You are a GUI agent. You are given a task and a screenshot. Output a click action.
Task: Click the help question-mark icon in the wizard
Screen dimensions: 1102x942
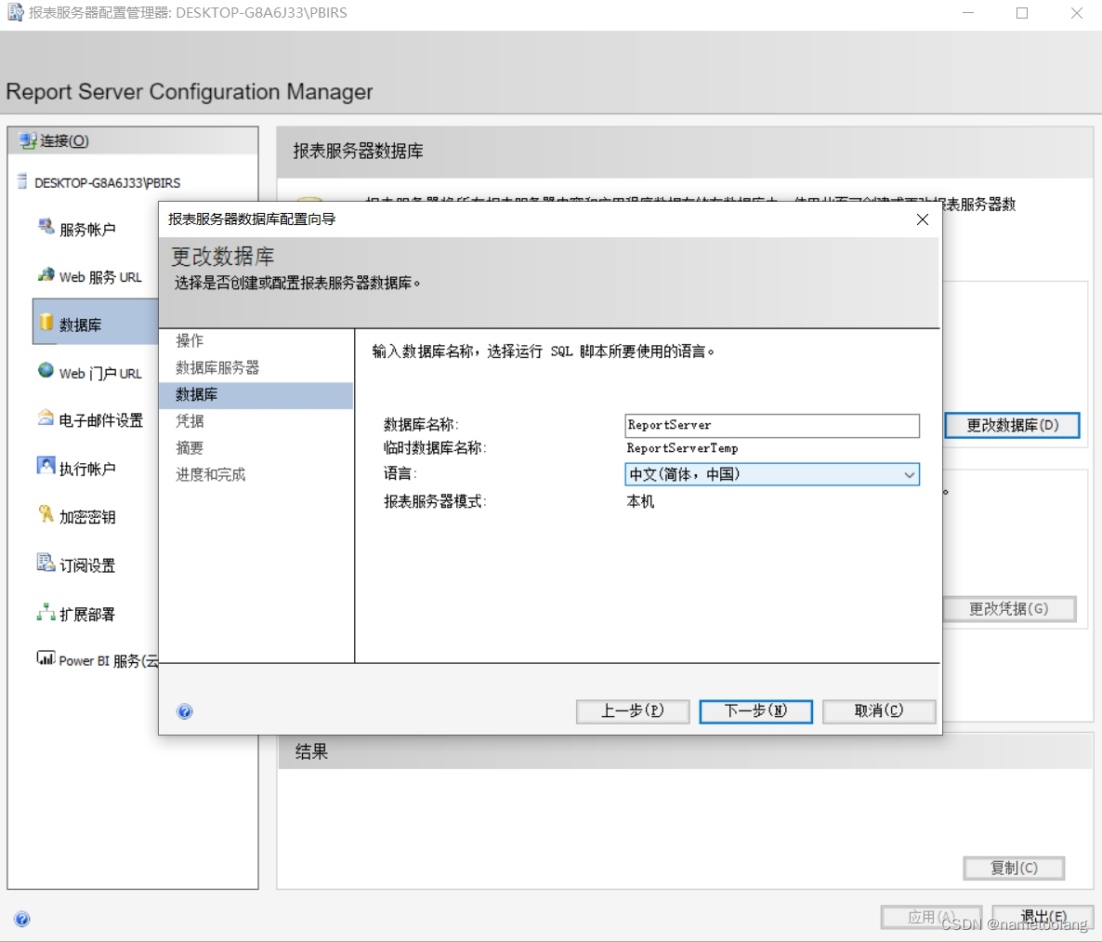tap(184, 711)
